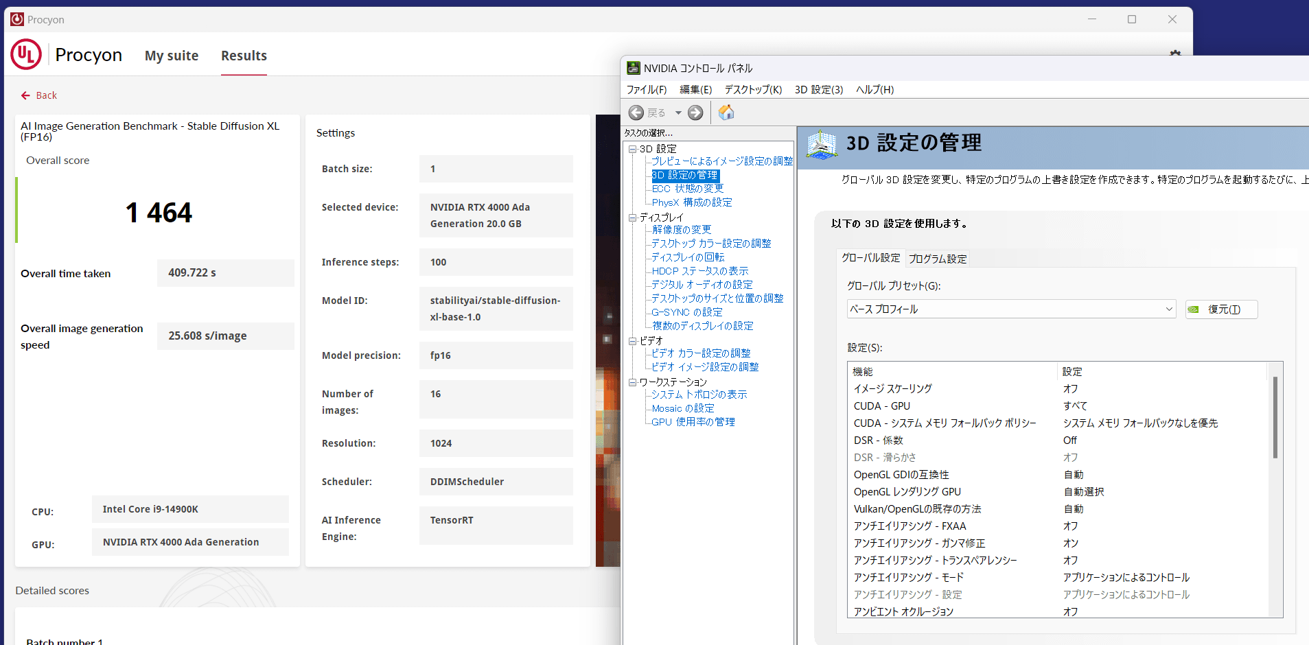Click the 設定 column header
The height and width of the screenshot is (645, 1309).
1162,371
